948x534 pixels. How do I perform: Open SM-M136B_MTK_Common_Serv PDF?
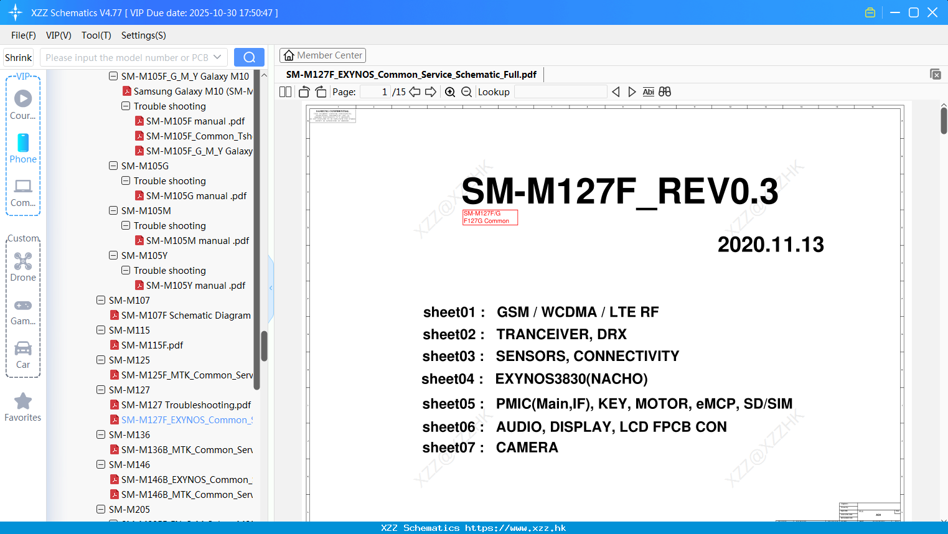coord(187,450)
